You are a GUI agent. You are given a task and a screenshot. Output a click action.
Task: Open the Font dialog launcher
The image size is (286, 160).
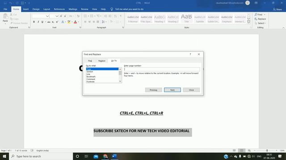point(80,28)
